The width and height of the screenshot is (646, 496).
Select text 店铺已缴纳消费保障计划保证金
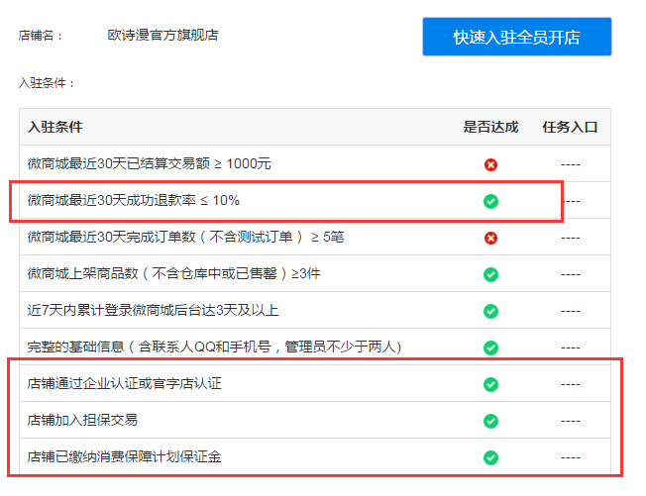[125, 457]
